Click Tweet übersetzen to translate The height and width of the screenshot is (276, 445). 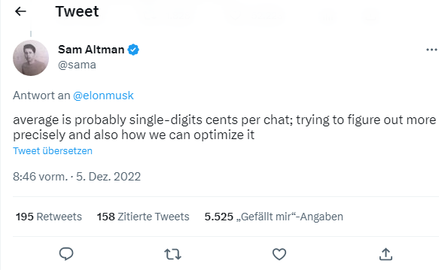(53, 150)
